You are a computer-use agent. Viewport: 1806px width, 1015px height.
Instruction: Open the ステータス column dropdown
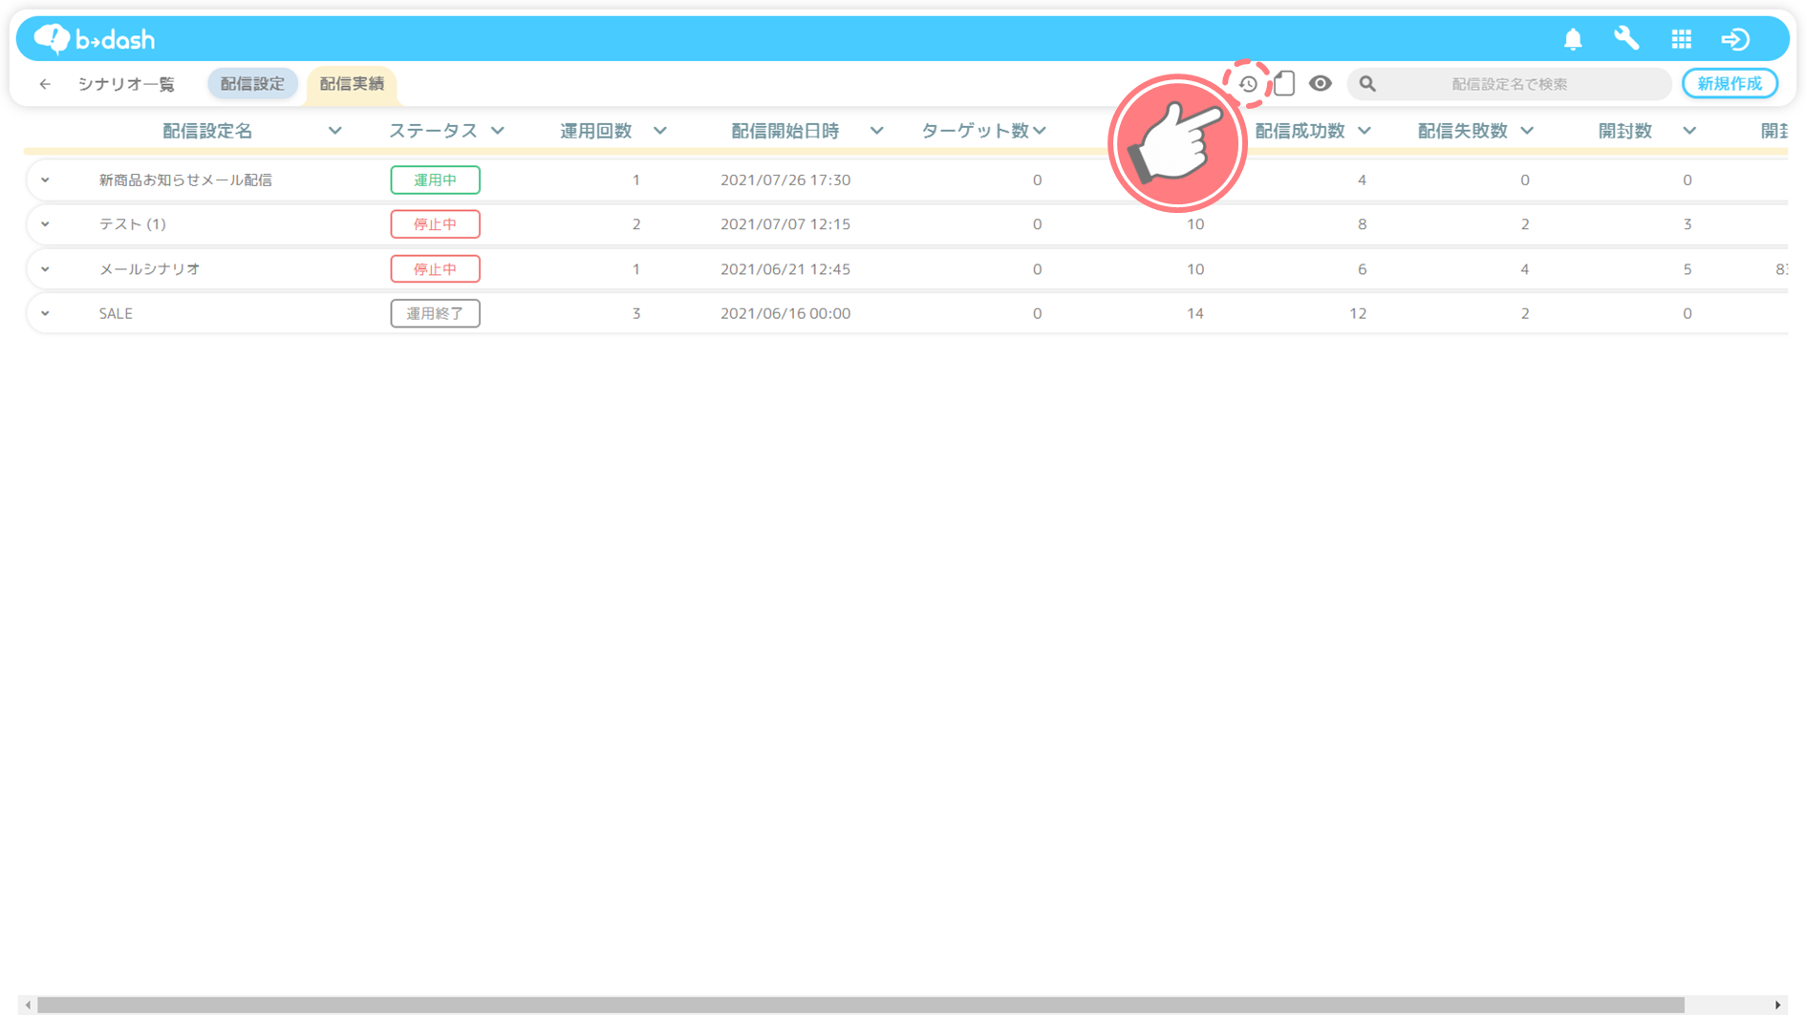[498, 131]
